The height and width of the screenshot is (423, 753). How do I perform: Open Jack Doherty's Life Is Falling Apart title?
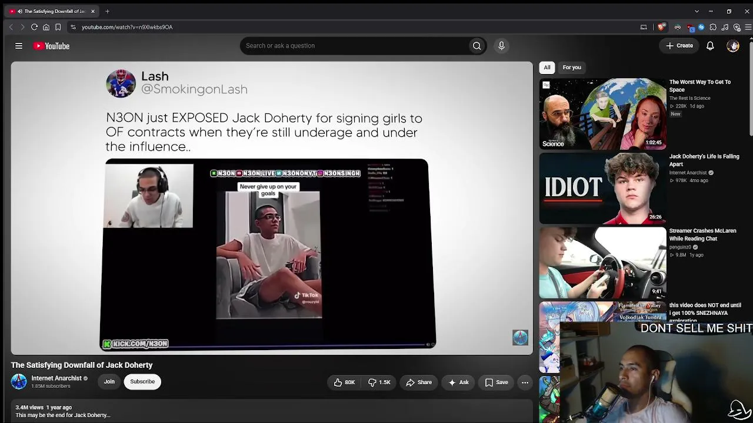[704, 160]
